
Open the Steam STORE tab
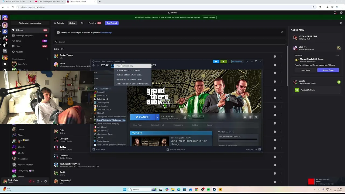(105, 65)
